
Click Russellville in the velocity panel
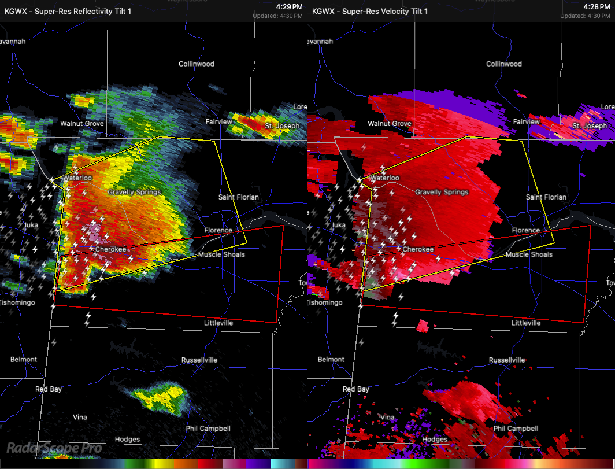coord(507,360)
